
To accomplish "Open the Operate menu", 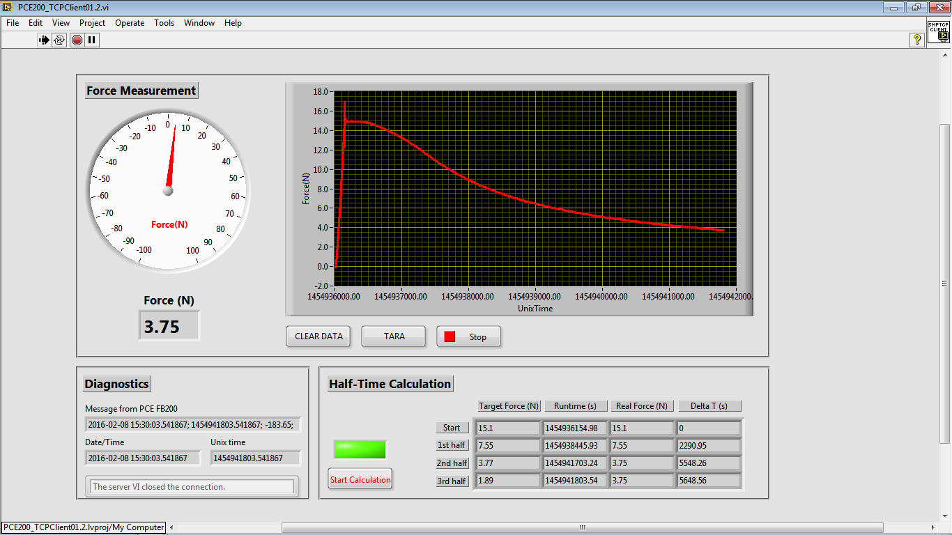I will pyautogui.click(x=130, y=23).
